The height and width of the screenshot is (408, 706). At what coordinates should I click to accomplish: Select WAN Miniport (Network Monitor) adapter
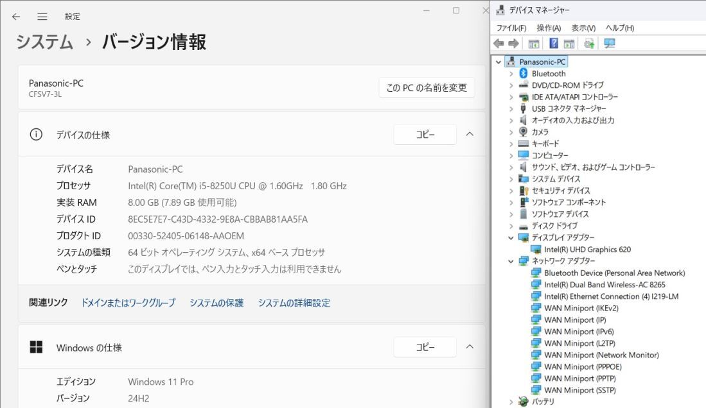(601, 355)
